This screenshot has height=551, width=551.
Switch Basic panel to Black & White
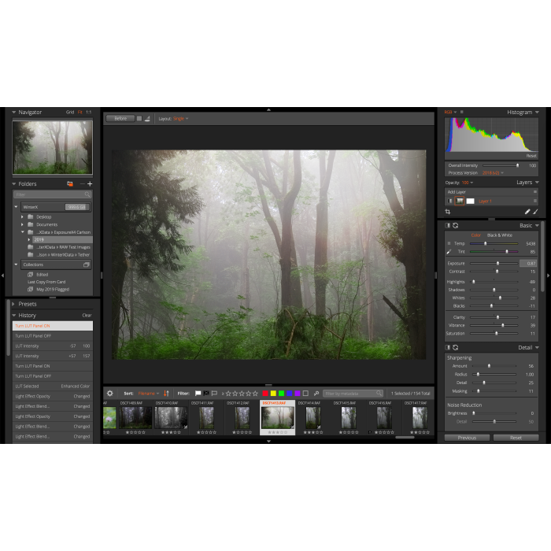point(499,235)
